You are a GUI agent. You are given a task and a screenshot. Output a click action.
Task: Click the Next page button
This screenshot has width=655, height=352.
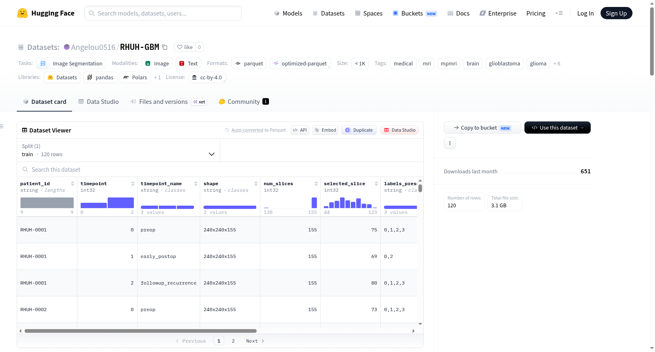click(255, 341)
